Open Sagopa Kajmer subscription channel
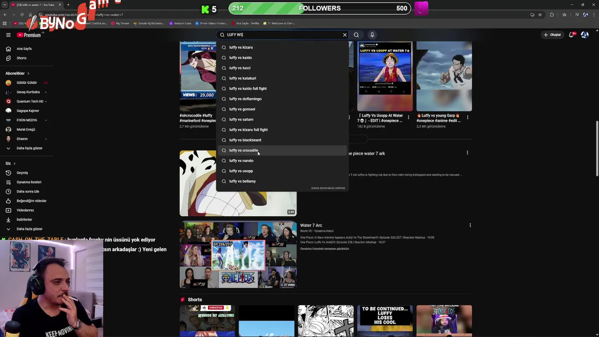 coord(28,111)
